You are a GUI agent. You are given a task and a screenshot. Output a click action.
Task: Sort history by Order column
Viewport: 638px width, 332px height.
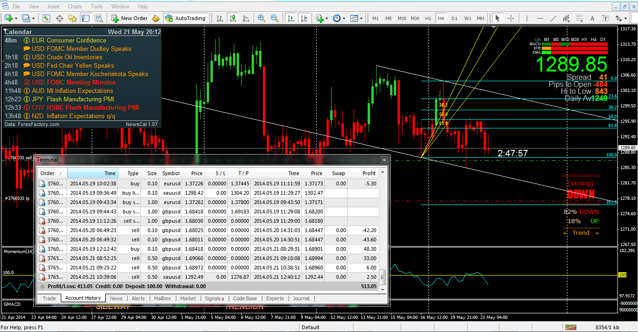pos(52,173)
